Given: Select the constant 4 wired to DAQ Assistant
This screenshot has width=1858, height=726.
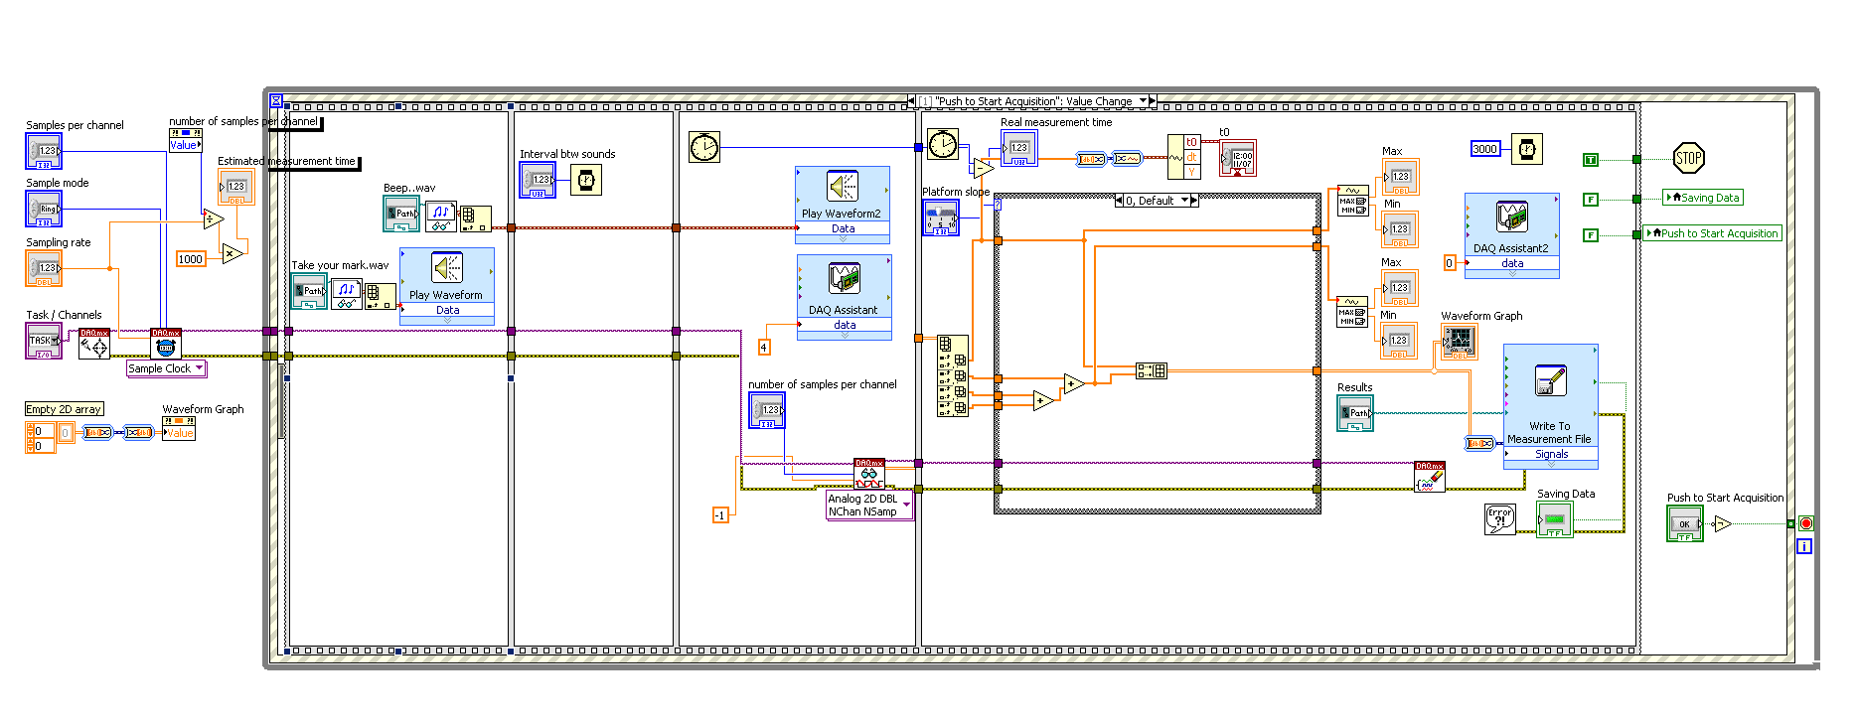Looking at the screenshot, I should coord(764,347).
